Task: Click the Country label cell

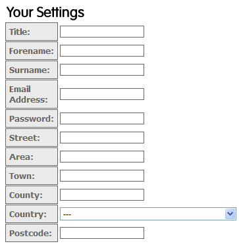Action: [x=32, y=214]
